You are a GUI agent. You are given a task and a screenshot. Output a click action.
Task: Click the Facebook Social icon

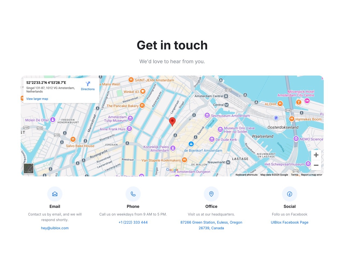click(290, 194)
